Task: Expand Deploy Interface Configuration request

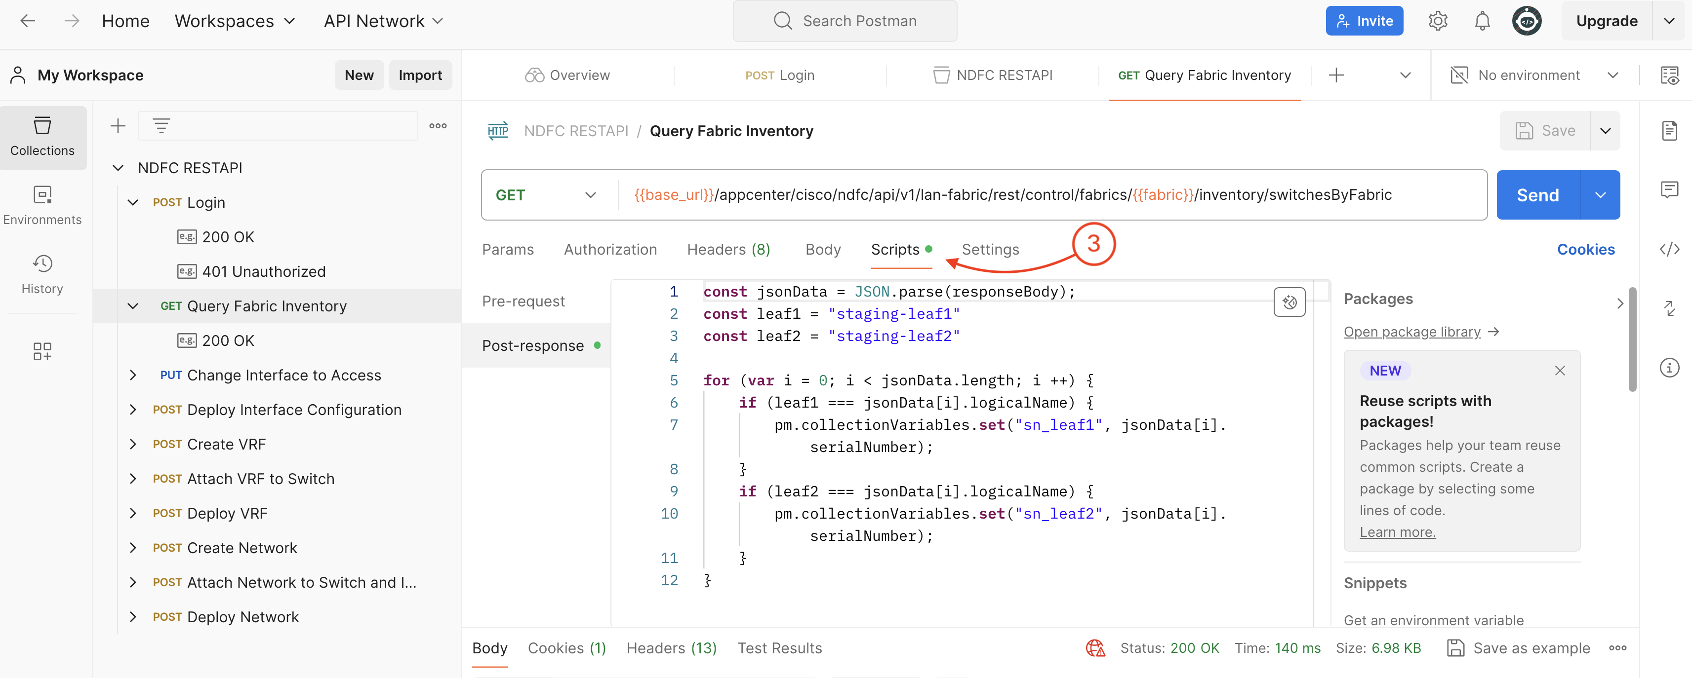Action: pyautogui.click(x=133, y=410)
